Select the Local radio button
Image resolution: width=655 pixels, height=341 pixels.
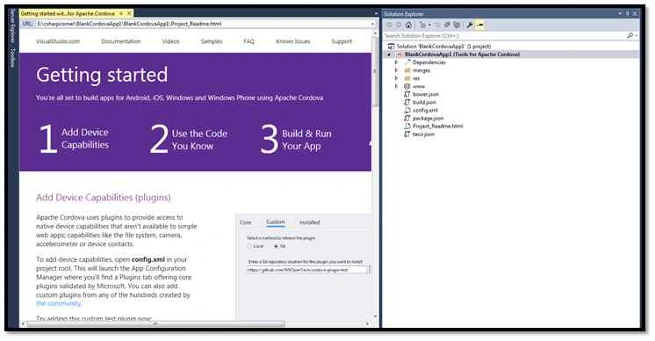[250, 247]
